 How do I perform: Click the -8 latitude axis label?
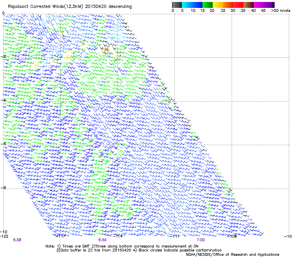[x=3, y=187]
